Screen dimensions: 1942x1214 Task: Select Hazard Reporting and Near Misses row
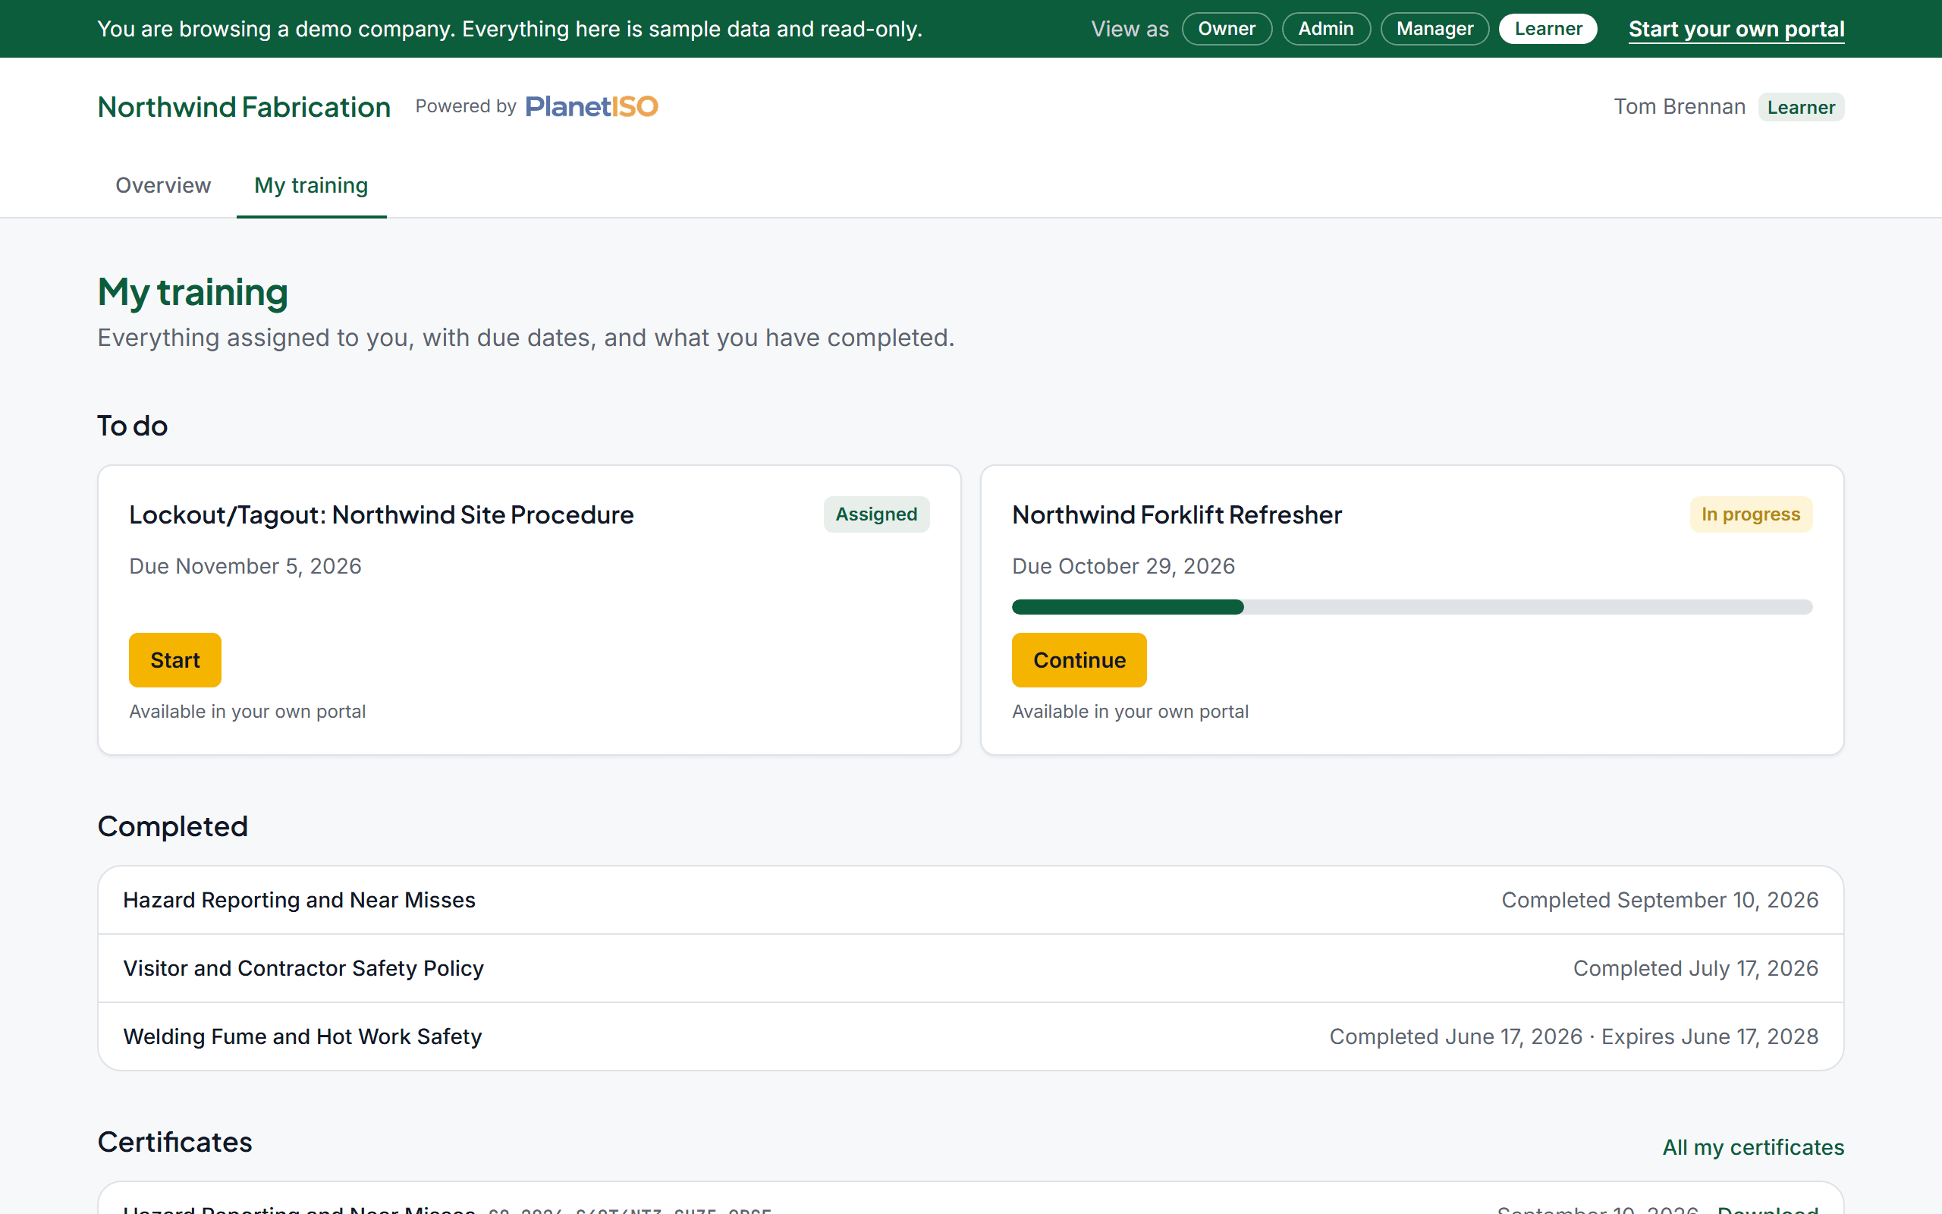(971, 900)
